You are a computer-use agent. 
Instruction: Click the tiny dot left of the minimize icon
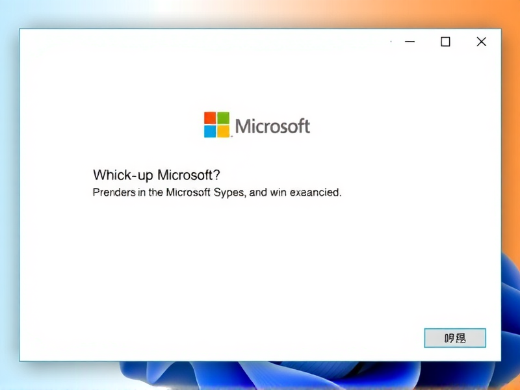[x=389, y=42]
